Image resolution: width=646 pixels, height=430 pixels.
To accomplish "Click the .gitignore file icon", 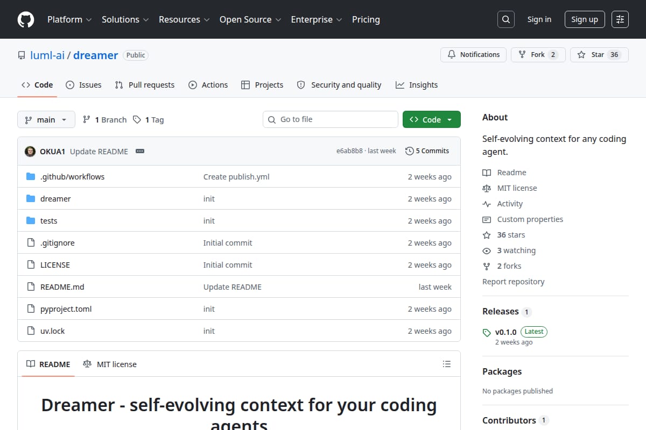I will [x=31, y=243].
